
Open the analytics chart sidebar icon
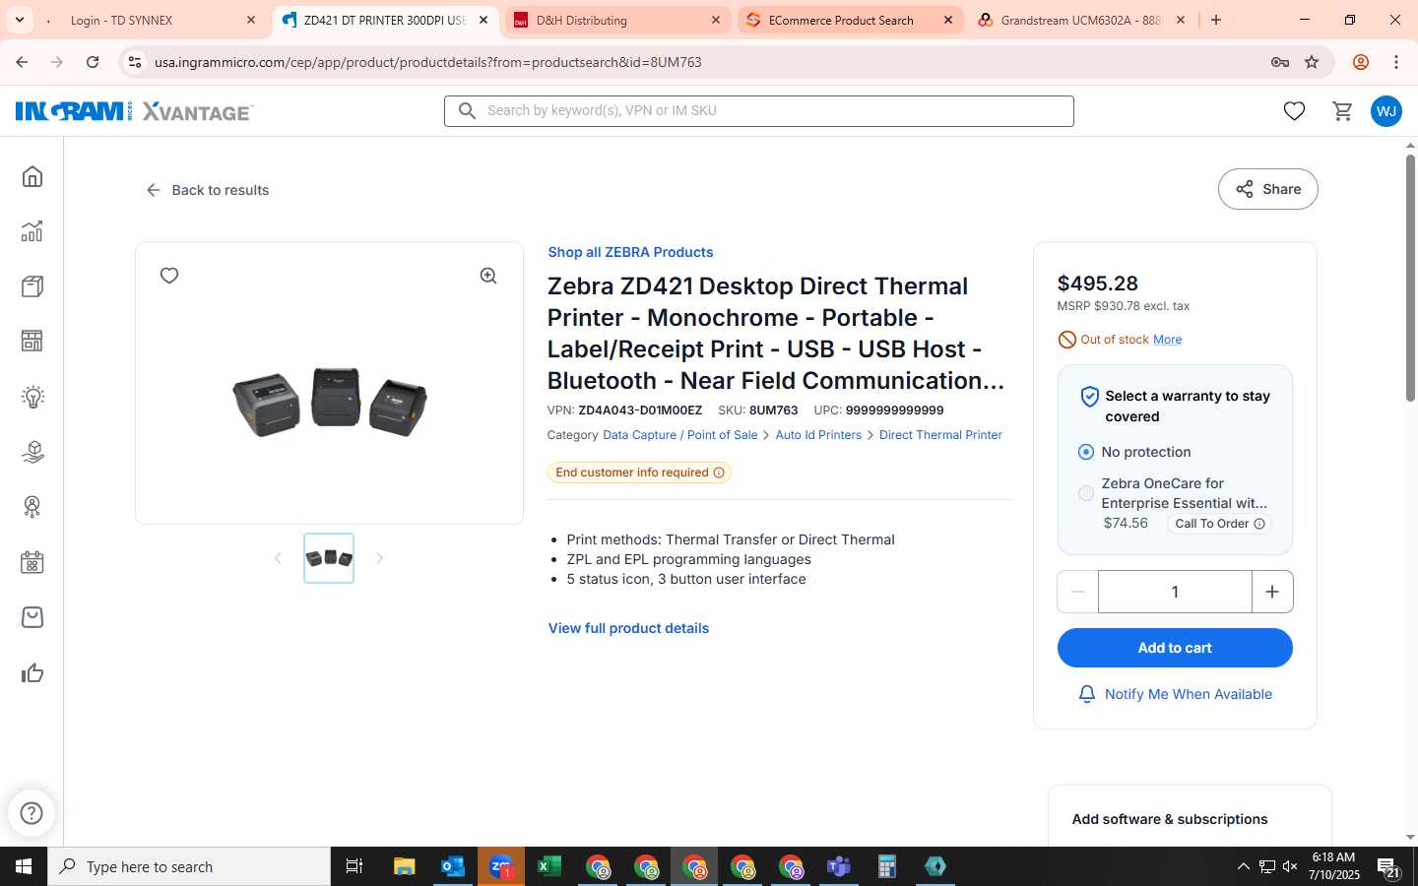click(x=32, y=231)
